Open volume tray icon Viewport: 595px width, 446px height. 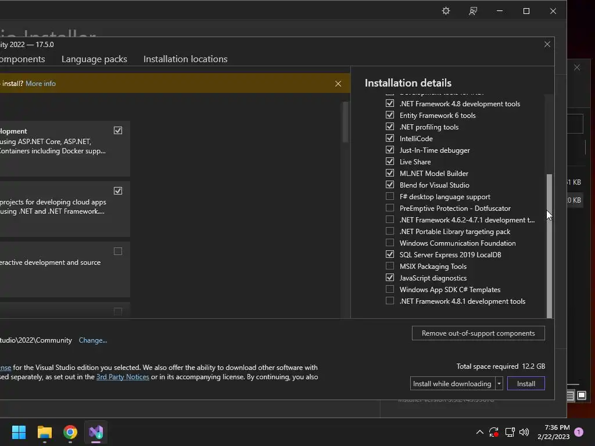coord(524,432)
